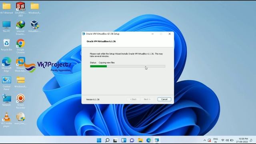Launch the Screen Recorder shortcut
256x144 pixels.
click(x=20, y=101)
